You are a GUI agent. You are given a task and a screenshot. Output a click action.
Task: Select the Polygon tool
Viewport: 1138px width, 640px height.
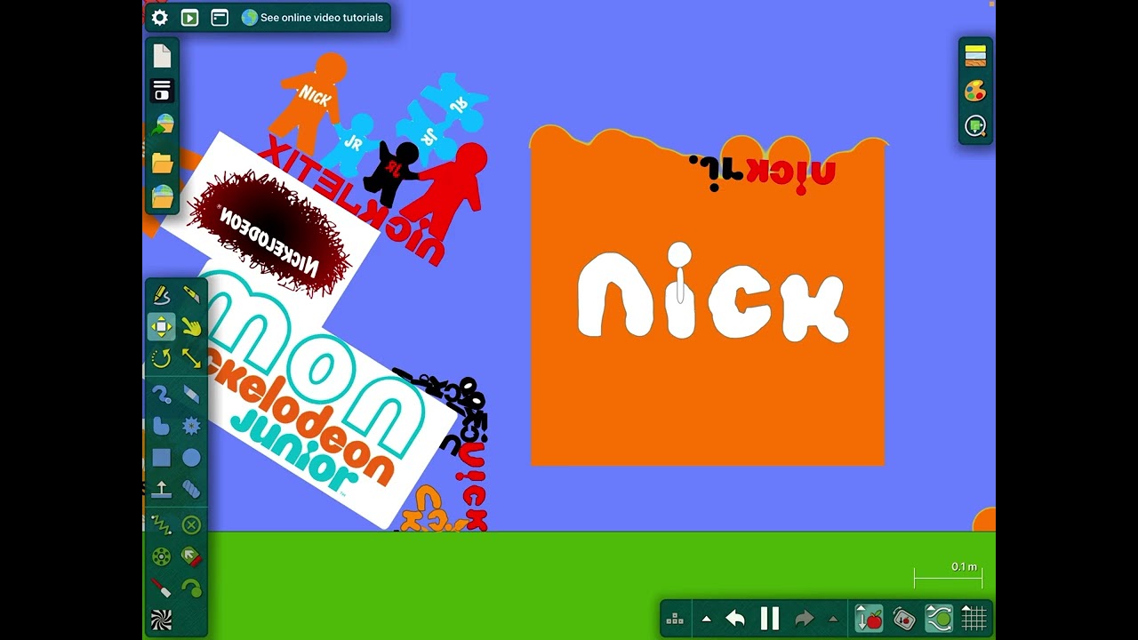click(161, 426)
